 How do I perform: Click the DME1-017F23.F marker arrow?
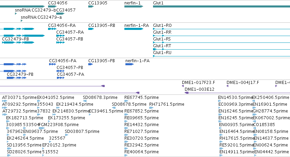tap(183, 86)
